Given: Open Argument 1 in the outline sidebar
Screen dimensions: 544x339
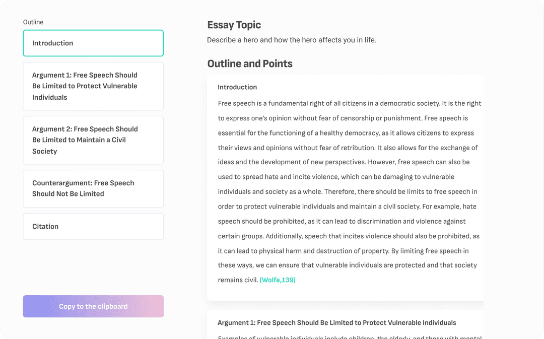Looking at the screenshot, I should [x=93, y=86].
